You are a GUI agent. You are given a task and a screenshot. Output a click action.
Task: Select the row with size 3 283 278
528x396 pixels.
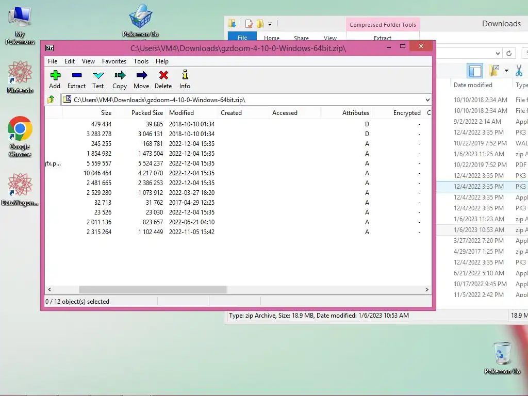point(238,134)
